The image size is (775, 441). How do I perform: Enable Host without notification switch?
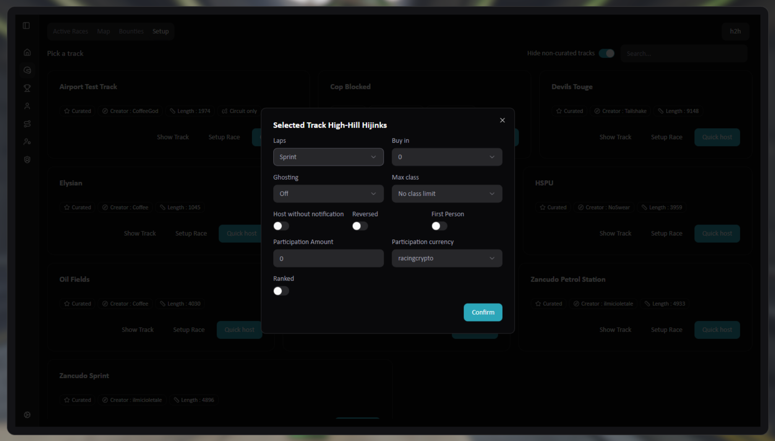point(281,226)
